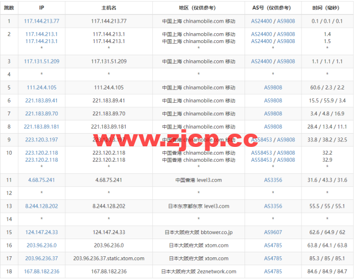Follow the AS9808 link in hop 7 row
354x280 pixels.
pyautogui.click(x=273, y=114)
